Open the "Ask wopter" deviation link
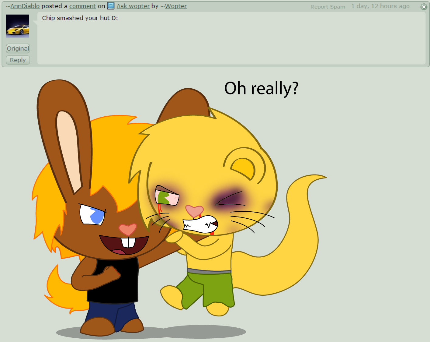430x342 pixels. coord(133,6)
